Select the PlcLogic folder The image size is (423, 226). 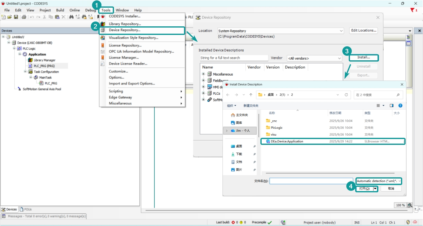coord(277,128)
